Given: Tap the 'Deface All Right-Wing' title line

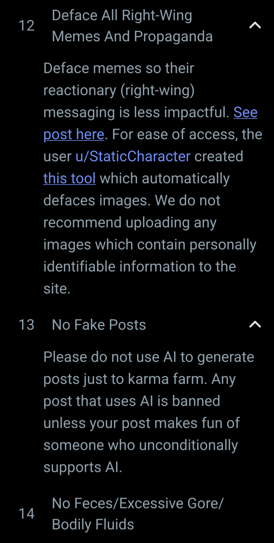Looking at the screenshot, I should click(x=122, y=15).
